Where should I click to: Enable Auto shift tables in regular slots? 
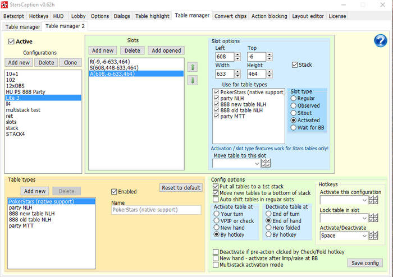click(216, 199)
